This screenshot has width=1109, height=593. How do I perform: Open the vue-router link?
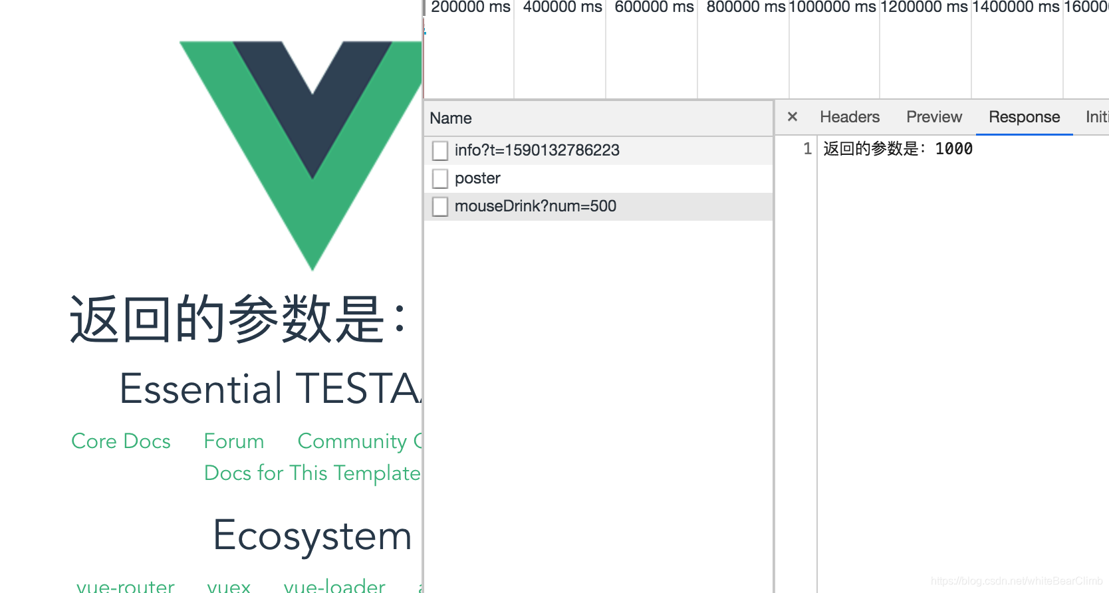point(126,586)
